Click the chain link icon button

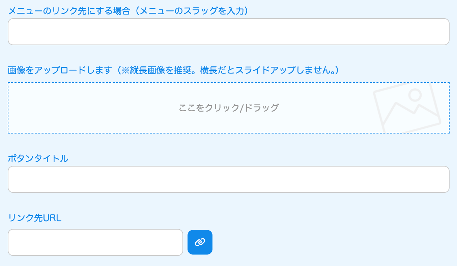(200, 242)
